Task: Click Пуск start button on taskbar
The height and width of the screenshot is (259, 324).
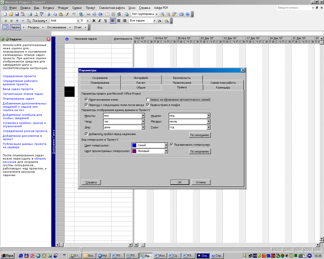Action: pyautogui.click(x=8, y=256)
